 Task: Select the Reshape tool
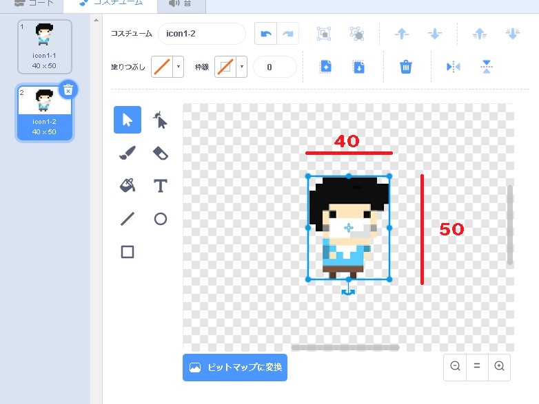coord(160,120)
